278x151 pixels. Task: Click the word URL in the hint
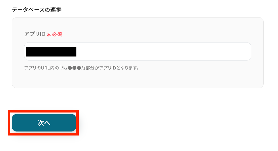coord(45,68)
